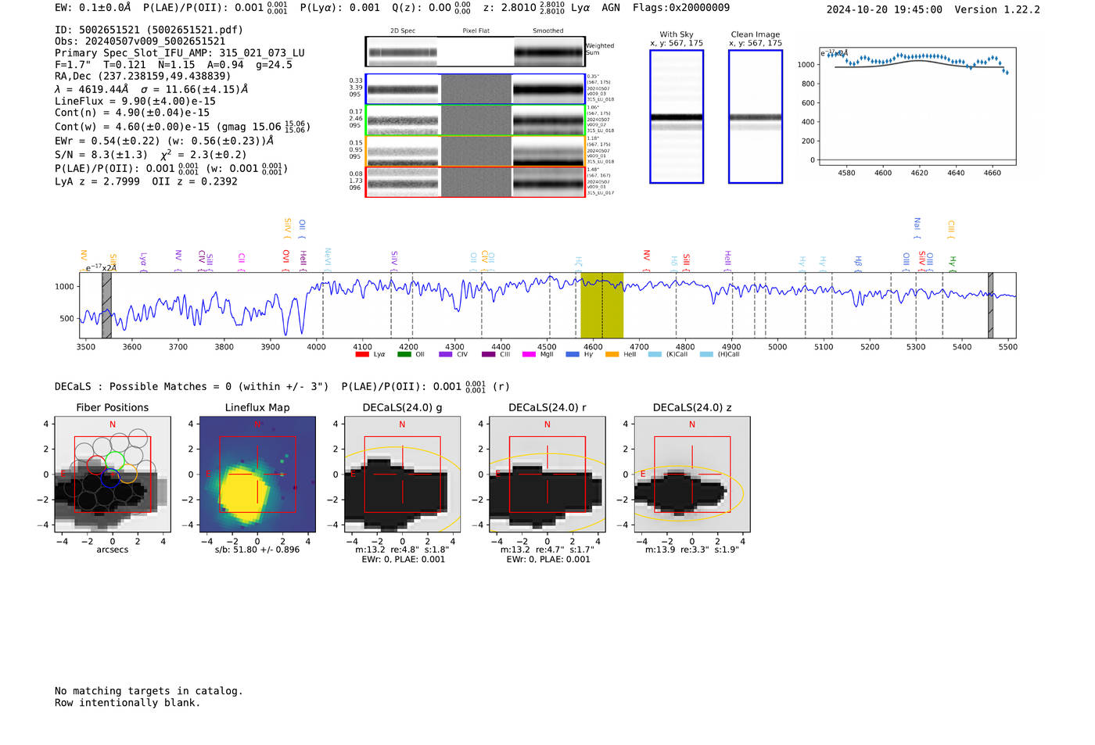Select the orange-bordered fiber spectrum row
The width and height of the screenshot is (1095, 745).
point(476,151)
